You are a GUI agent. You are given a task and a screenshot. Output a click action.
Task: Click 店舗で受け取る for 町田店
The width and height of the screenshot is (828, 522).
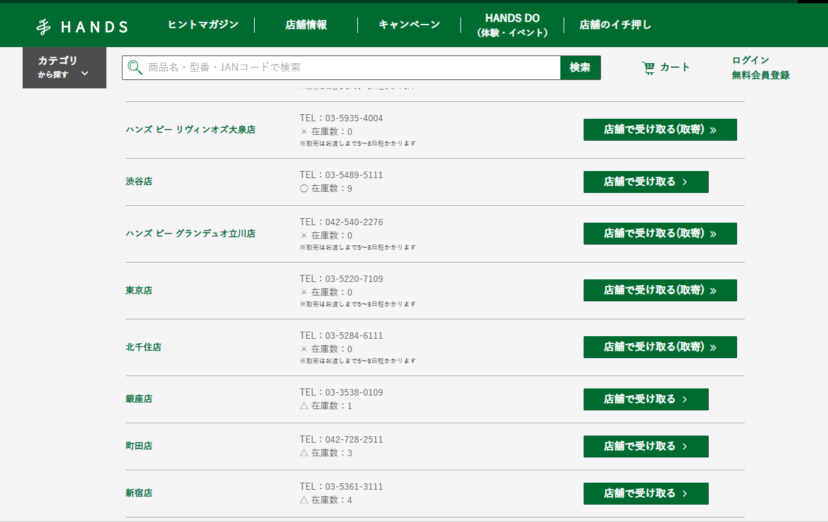point(646,447)
